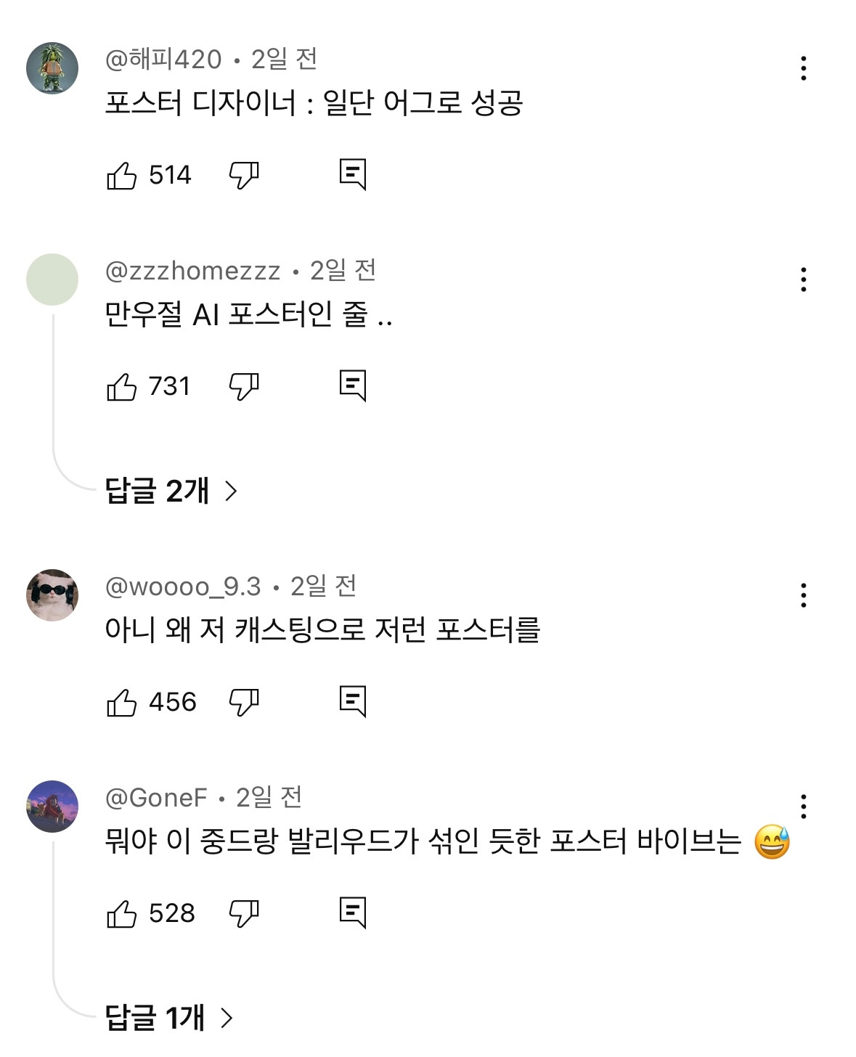Click the sunglasses cat avatar of @woooo_9.3
The width and height of the screenshot is (856, 1057).
point(52,595)
